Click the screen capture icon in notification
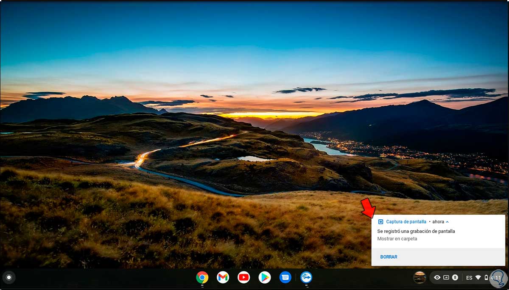The image size is (509, 290). 380,221
